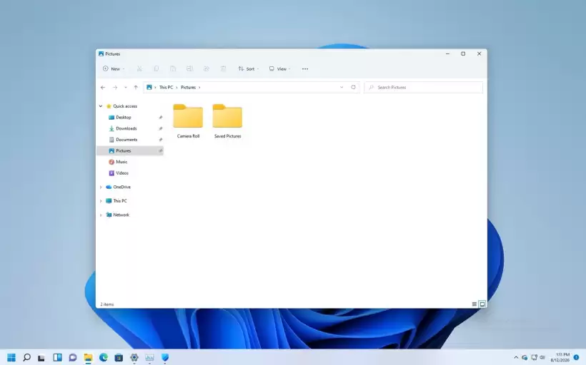Screen dimensions: 586x365
Task: Select OneDrive in the sidebar
Action: pos(121,187)
